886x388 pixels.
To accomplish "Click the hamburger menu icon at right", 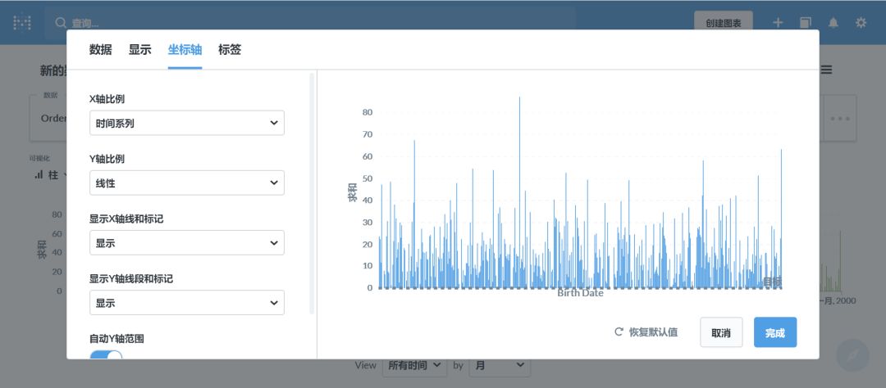I will pos(826,70).
